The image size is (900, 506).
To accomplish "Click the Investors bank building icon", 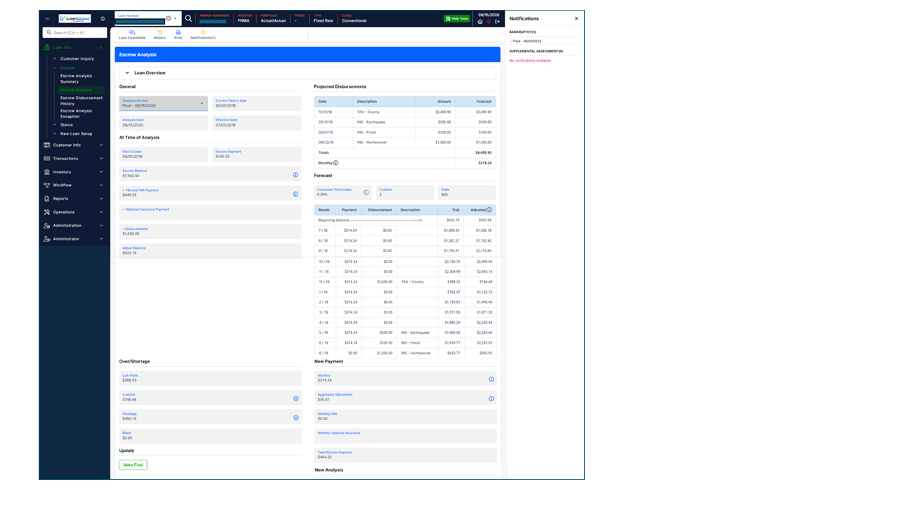I will pos(46,172).
